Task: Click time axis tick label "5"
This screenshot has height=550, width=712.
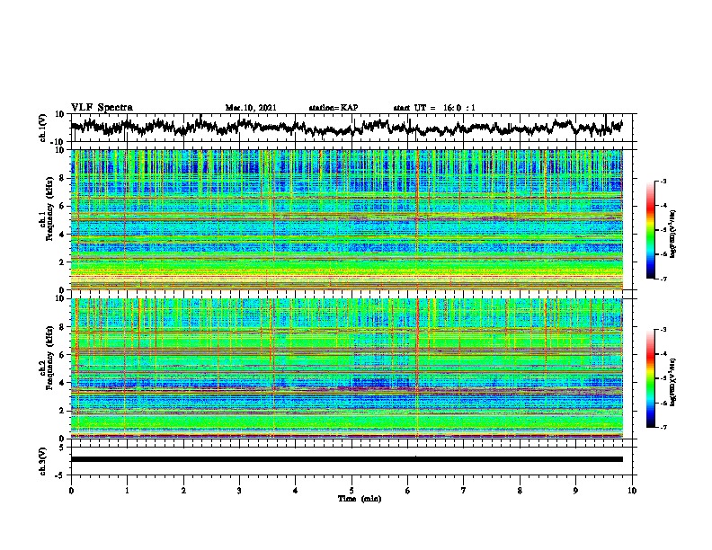Action: 352,491
